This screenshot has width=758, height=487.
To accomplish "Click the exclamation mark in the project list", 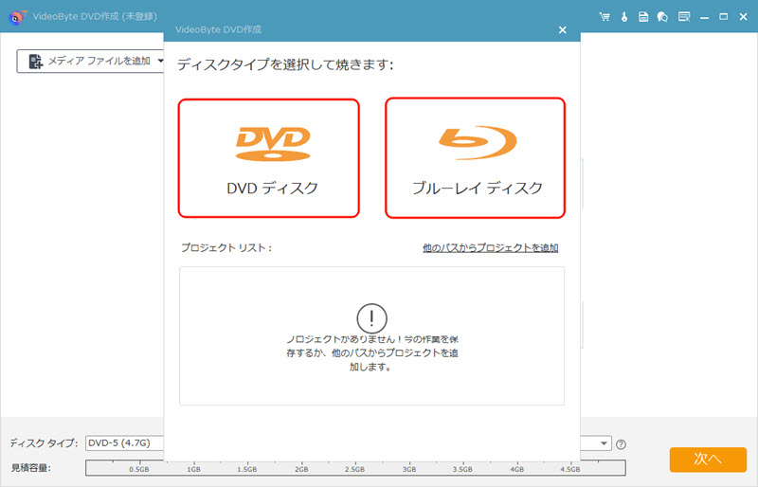I will [x=371, y=318].
